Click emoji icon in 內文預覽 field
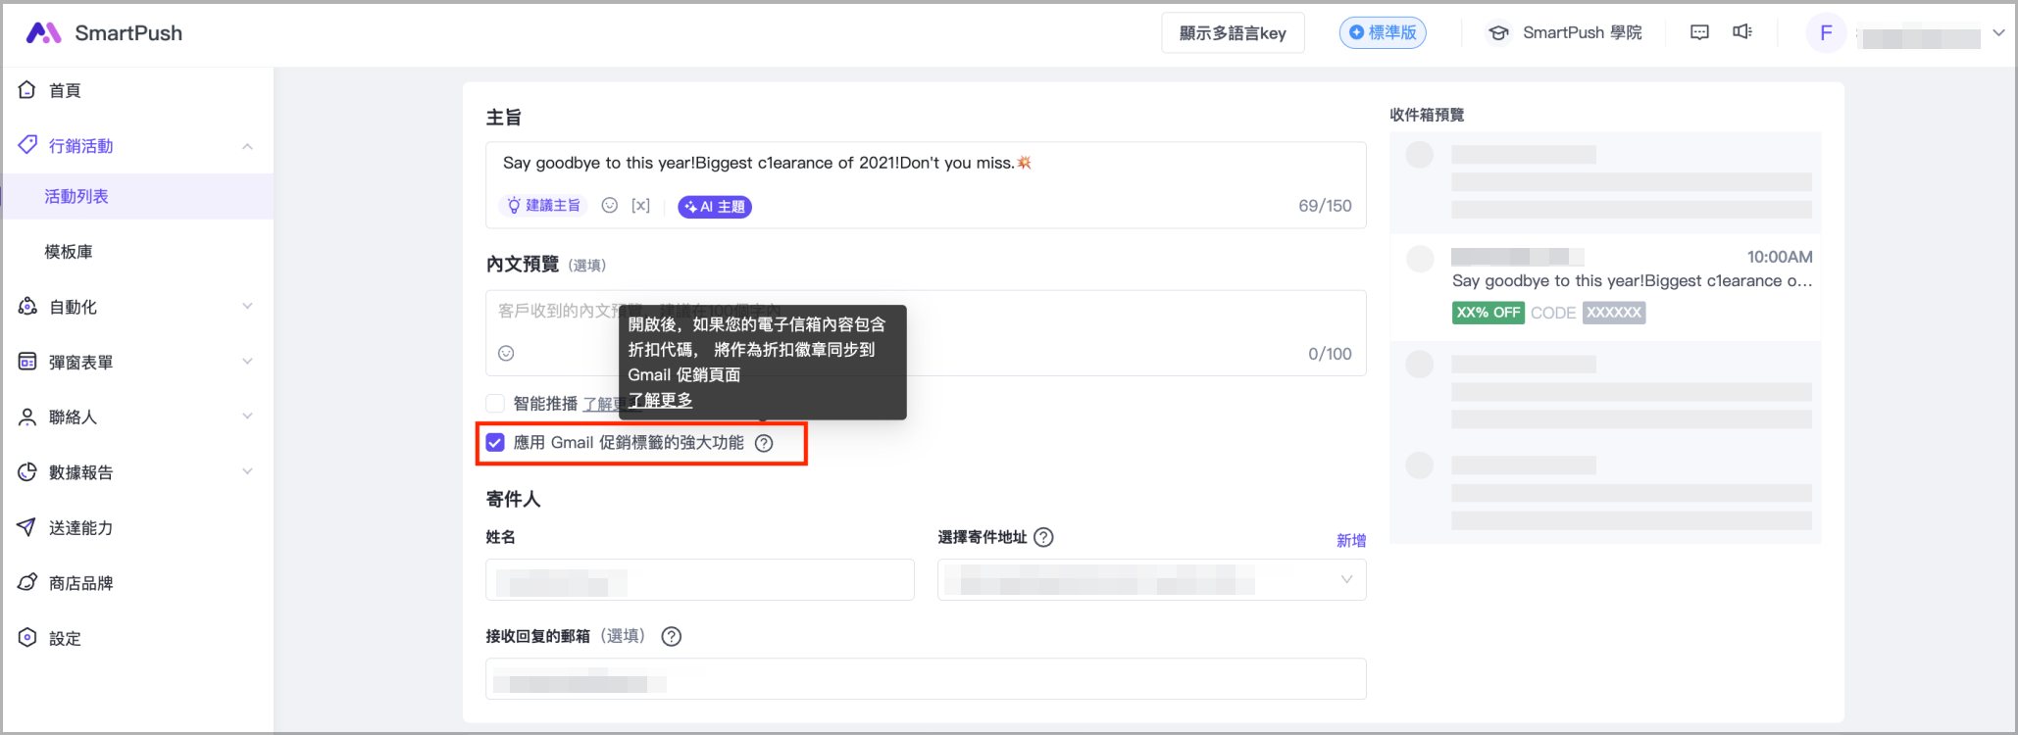Image resolution: width=2018 pixels, height=735 pixels. (x=506, y=354)
